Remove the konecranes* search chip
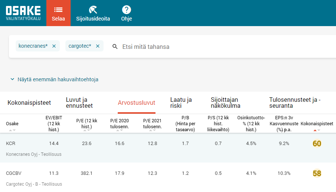This screenshot has height=192, width=336. [x=54, y=46]
